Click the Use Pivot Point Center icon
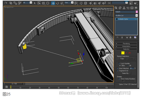 (x=76, y=3)
